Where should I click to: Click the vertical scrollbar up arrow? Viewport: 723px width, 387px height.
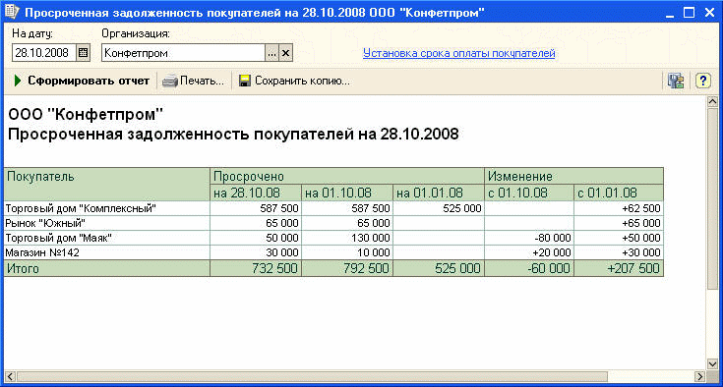click(712, 102)
